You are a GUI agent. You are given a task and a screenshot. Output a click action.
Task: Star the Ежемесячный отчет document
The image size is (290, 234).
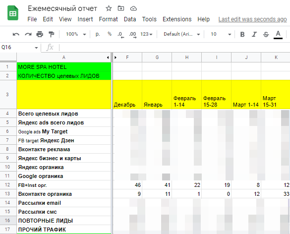109,8
